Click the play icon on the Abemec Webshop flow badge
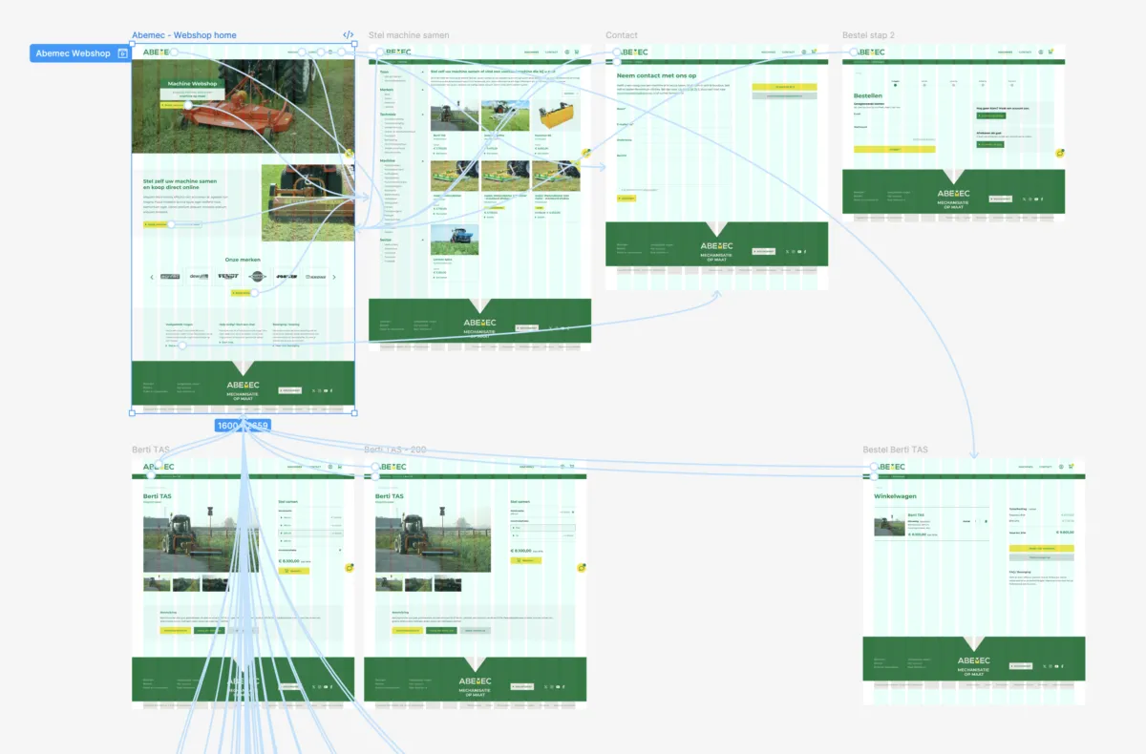1146x754 pixels. [x=122, y=53]
